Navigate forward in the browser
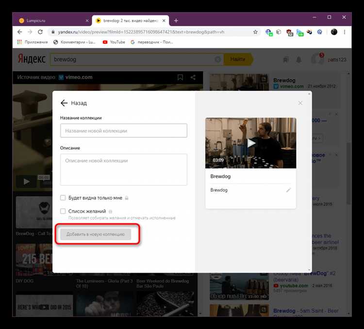Viewport: 364px width, 329px height. coord(30,32)
